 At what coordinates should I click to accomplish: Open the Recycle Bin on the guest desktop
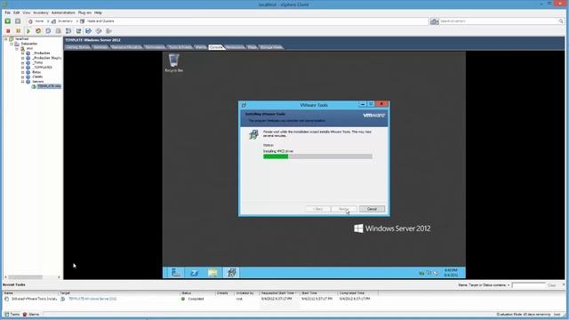click(x=174, y=62)
